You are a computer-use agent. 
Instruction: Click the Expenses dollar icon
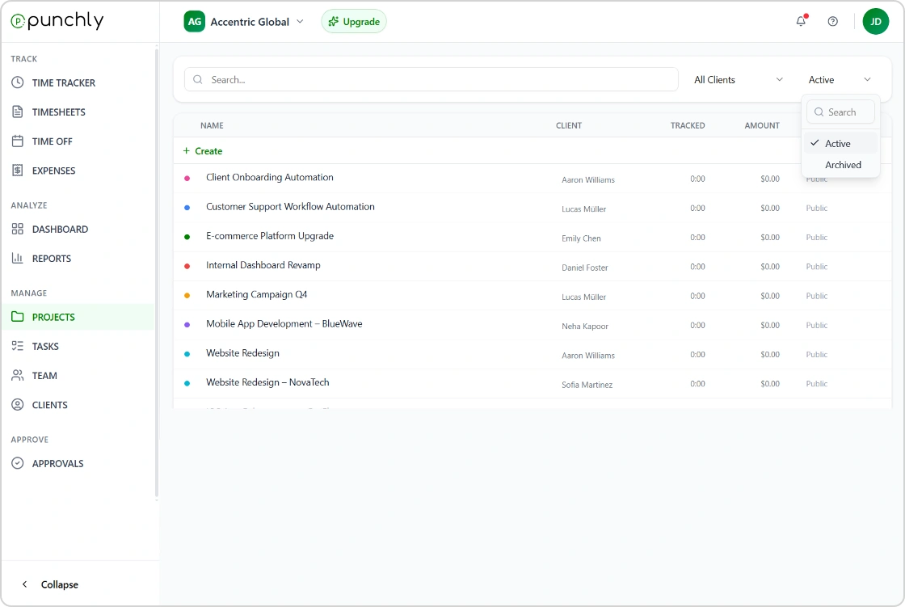[18, 171]
